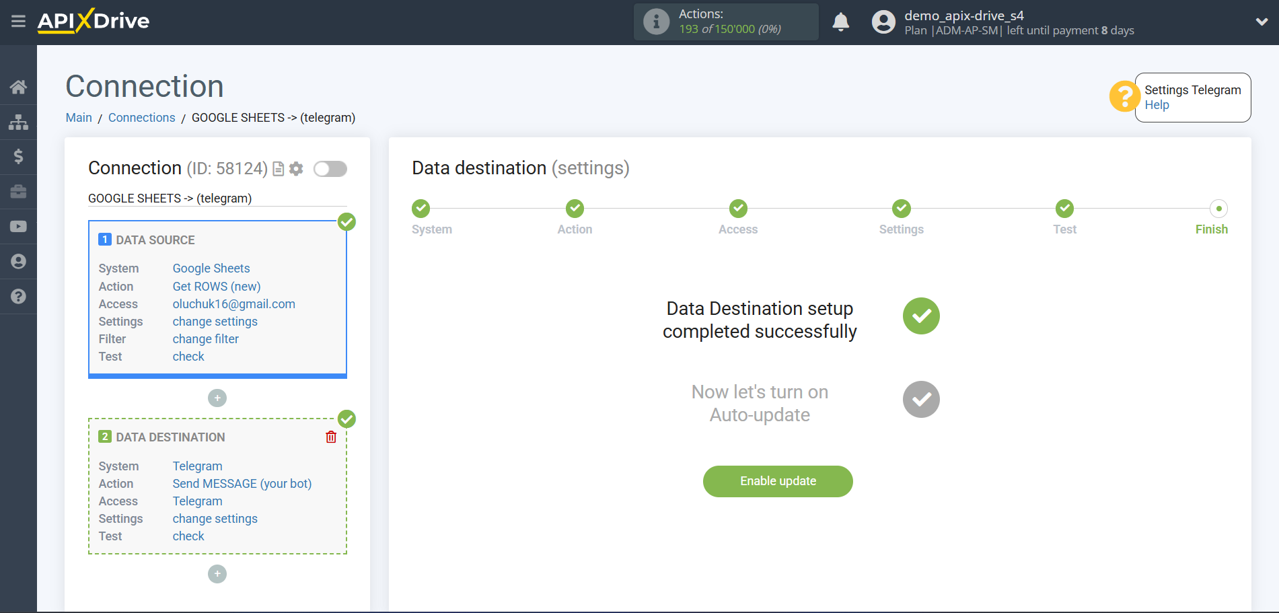The image size is (1279, 613).
Task: Open the briefcase icon in the sidebar
Action: click(18, 191)
